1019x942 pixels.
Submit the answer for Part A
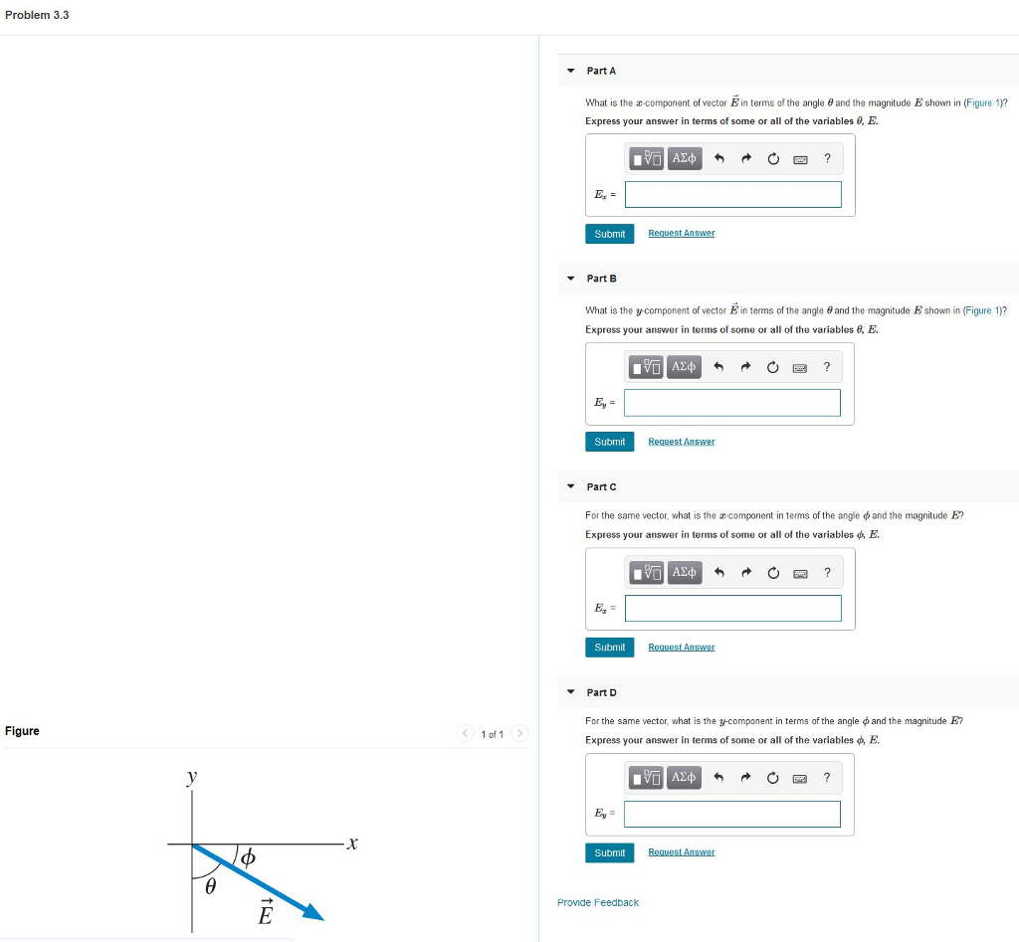609,233
